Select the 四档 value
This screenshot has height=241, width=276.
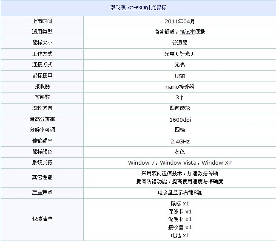tap(179, 130)
